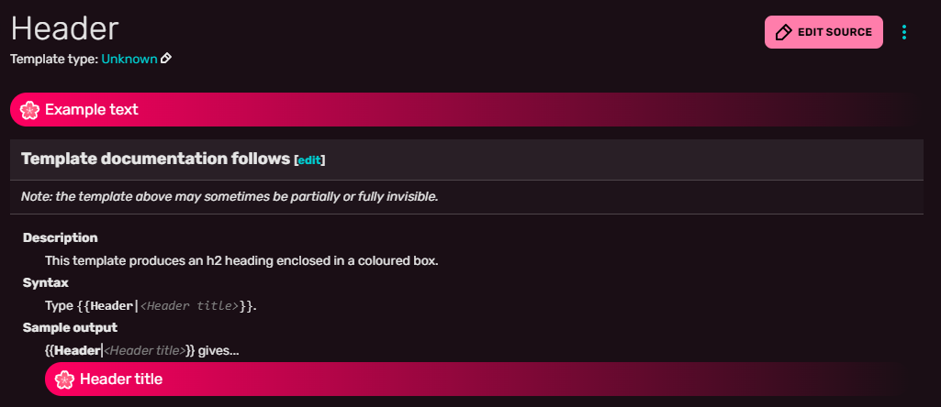This screenshot has width=941, height=407.
Task: Click the Header page title
Action: coord(64,27)
